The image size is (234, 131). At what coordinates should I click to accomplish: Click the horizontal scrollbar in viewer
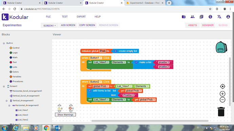[150, 121]
